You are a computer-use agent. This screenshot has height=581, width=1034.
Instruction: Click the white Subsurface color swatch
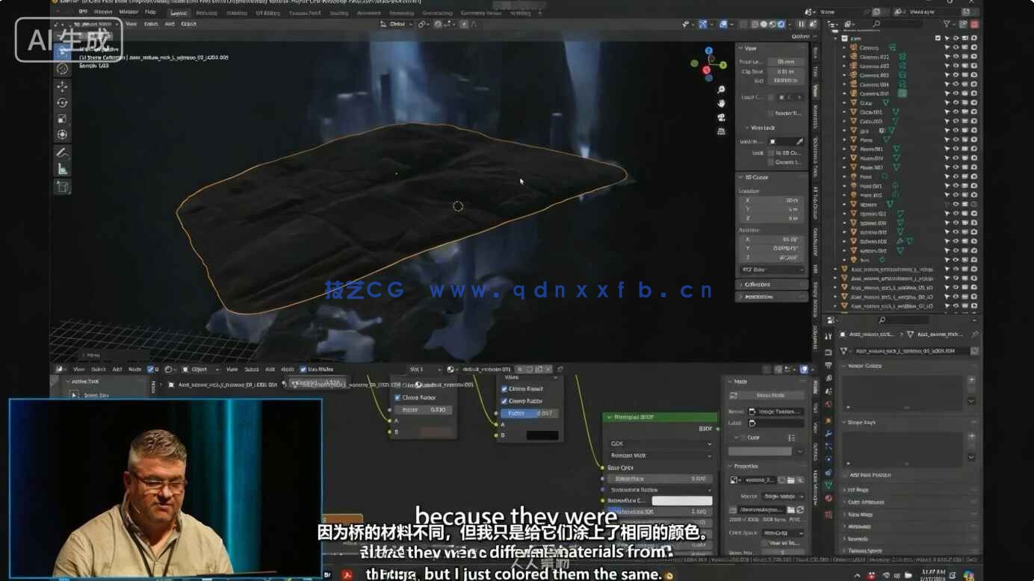[681, 500]
